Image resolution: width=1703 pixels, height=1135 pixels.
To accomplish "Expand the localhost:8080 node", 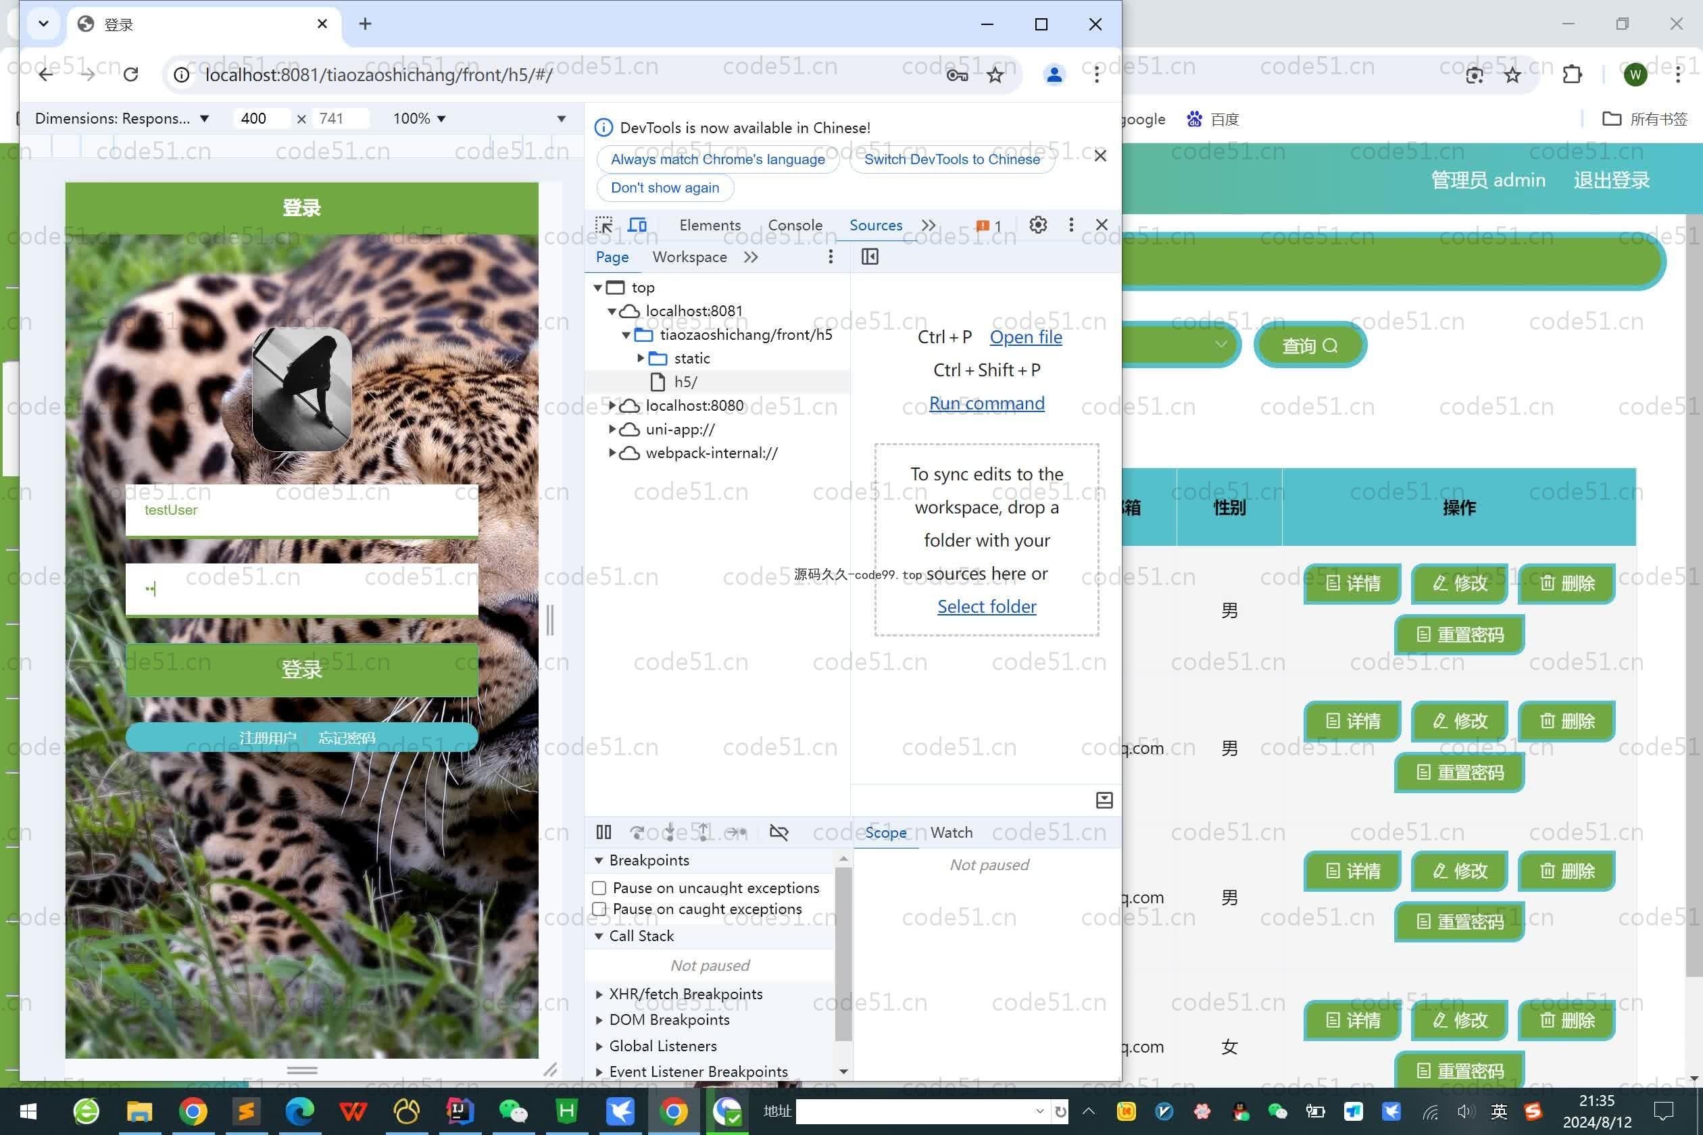I will (612, 405).
